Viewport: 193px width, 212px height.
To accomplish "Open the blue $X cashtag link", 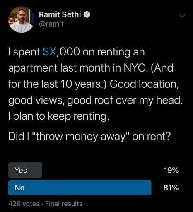I will click(x=50, y=52).
